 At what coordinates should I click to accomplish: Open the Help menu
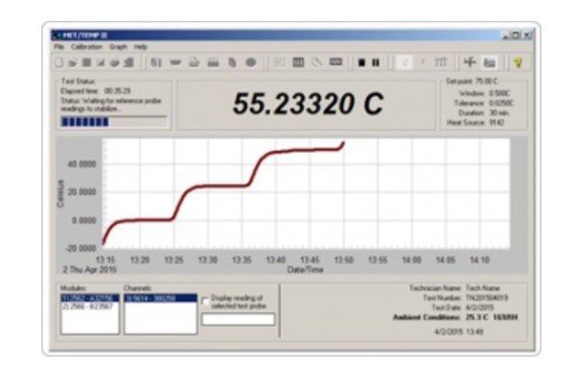click(140, 47)
